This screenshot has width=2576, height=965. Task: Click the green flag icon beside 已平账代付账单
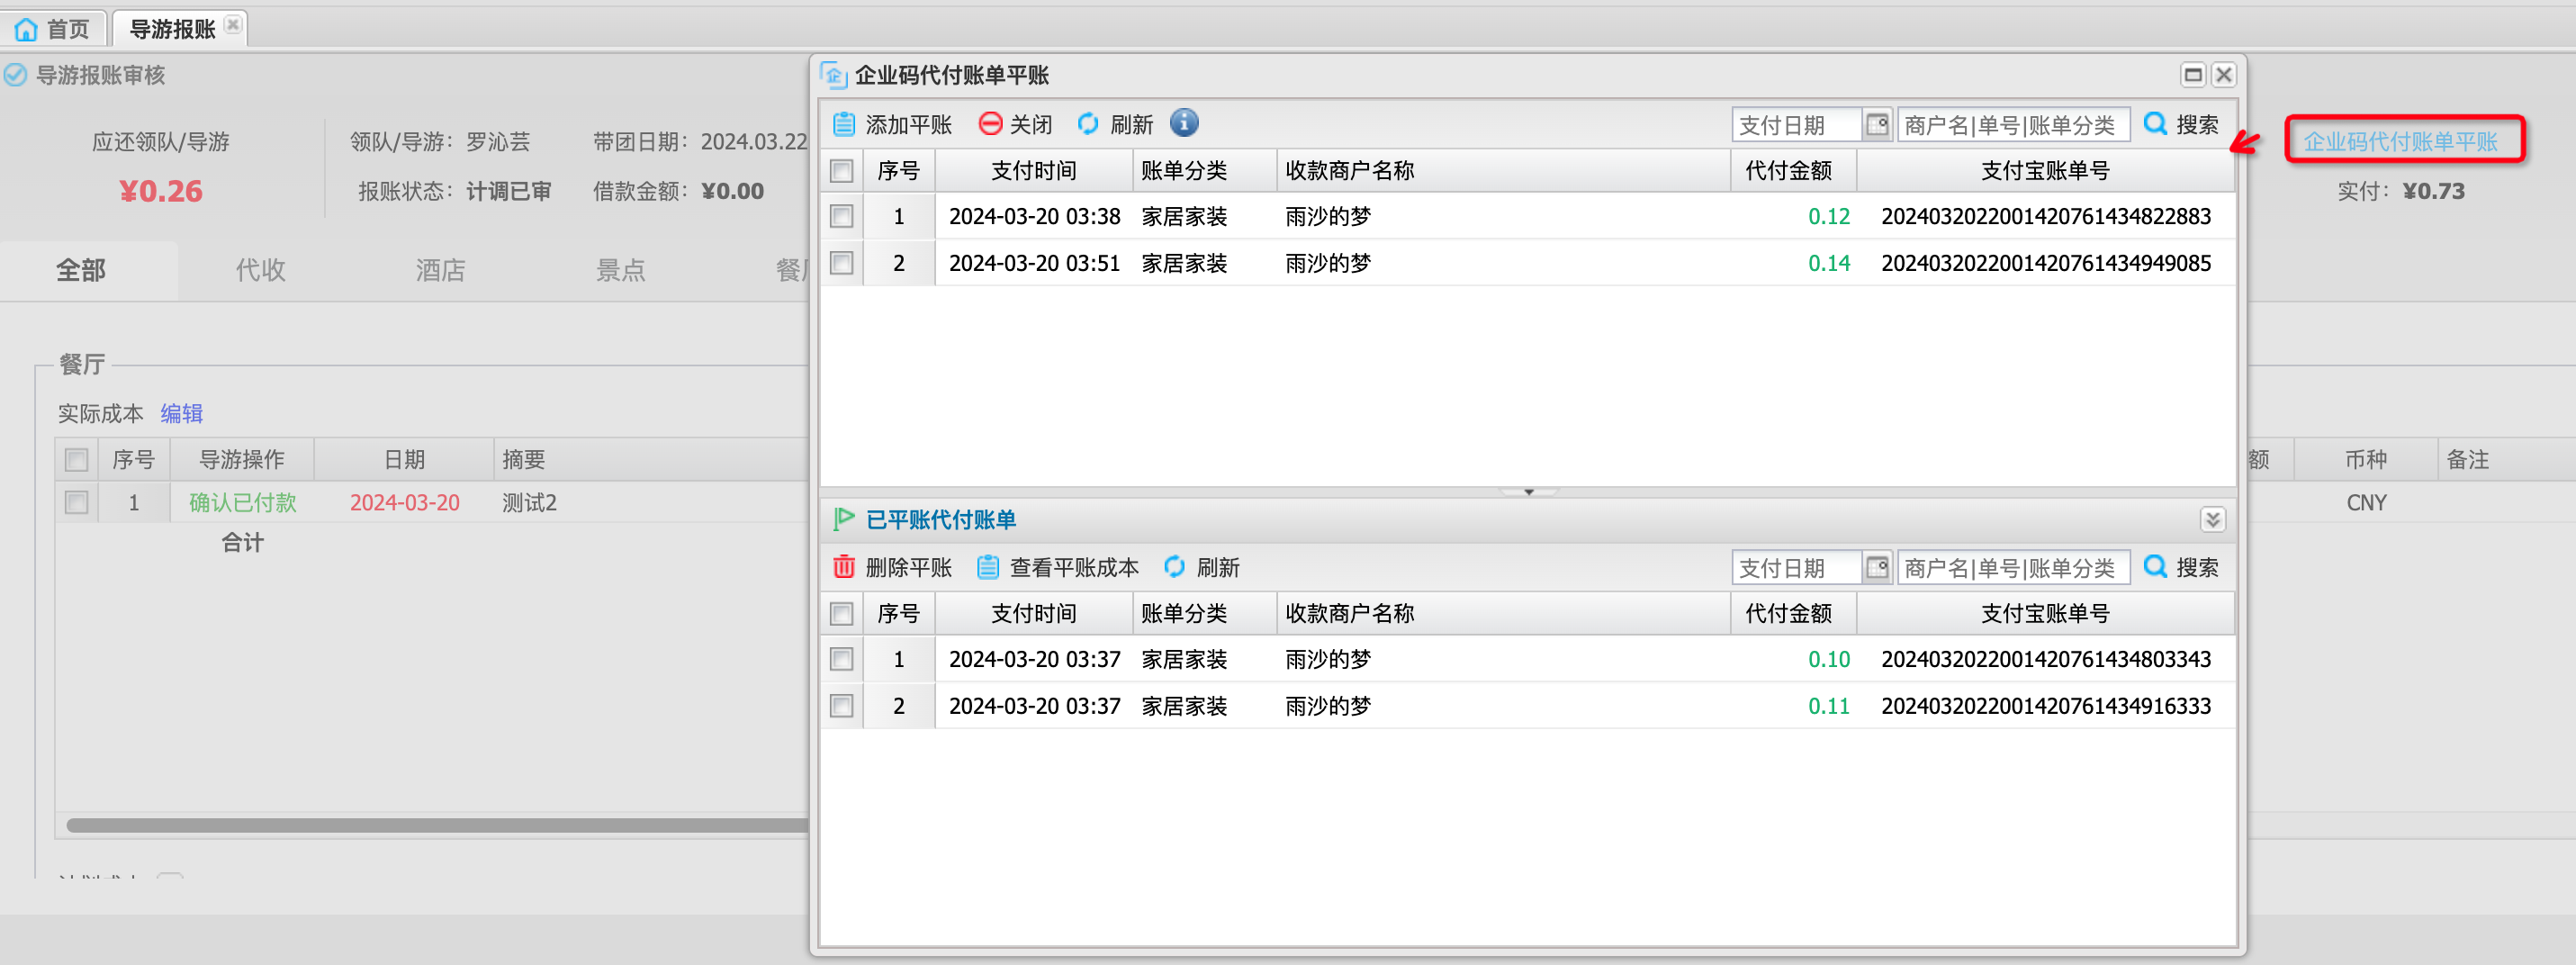(844, 518)
